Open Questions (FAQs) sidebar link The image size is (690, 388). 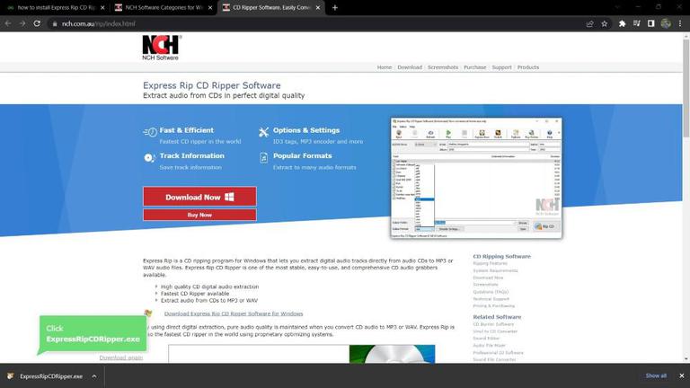[x=491, y=292]
